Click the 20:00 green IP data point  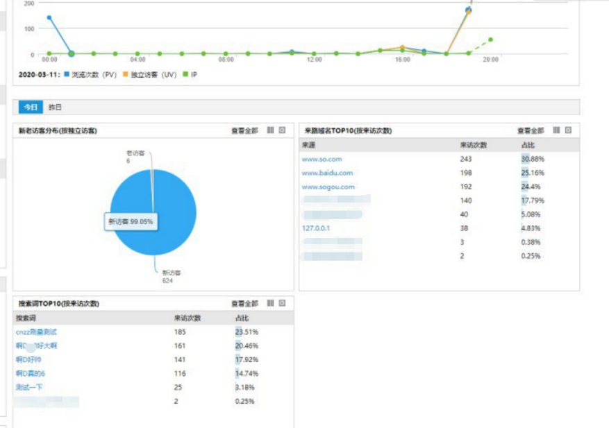pos(490,40)
